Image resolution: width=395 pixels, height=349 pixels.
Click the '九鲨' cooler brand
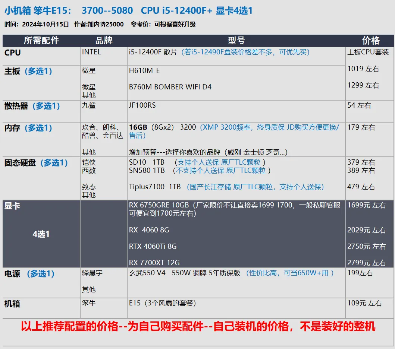[x=89, y=105]
